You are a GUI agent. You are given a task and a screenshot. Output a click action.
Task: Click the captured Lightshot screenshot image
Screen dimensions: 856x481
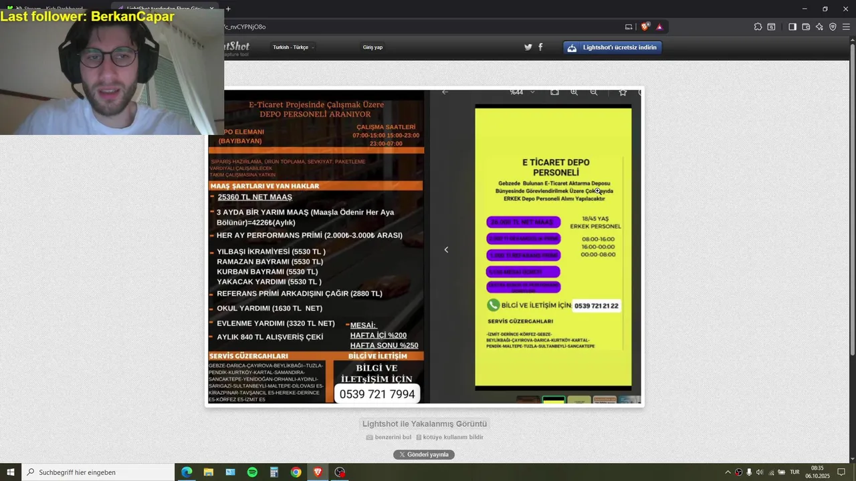tap(425, 247)
